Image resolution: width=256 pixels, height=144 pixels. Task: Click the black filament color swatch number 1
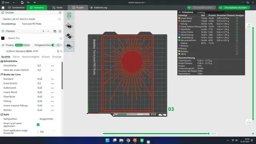click(3, 38)
